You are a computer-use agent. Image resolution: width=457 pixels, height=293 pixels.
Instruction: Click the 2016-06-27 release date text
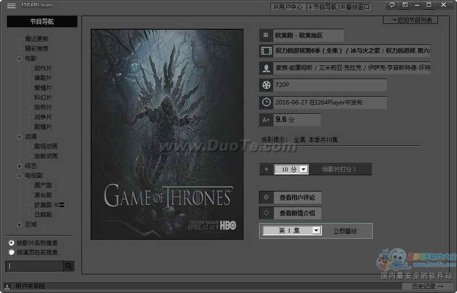[319, 103]
